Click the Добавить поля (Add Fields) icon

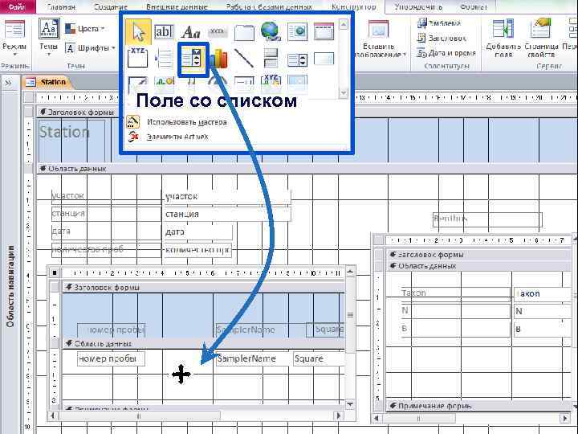click(x=503, y=38)
